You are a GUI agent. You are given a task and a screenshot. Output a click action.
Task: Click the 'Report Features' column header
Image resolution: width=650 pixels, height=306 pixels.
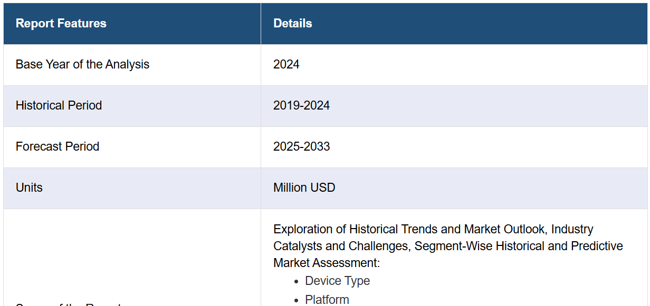[132, 24]
